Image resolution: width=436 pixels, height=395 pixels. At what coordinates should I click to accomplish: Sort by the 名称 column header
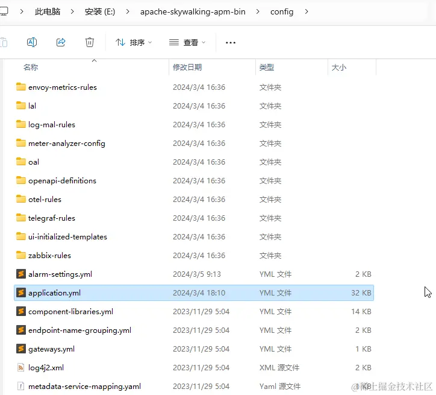click(x=31, y=68)
